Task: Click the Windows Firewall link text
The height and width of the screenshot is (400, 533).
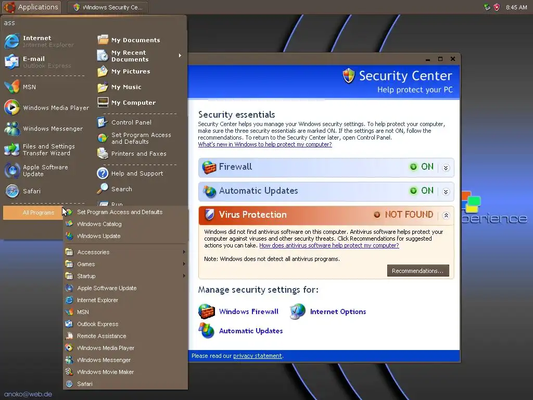Action: [248, 311]
